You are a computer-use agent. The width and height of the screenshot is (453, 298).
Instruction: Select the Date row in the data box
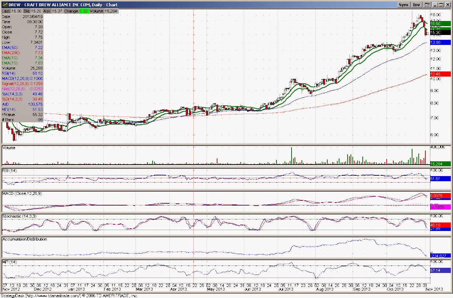pos(22,17)
